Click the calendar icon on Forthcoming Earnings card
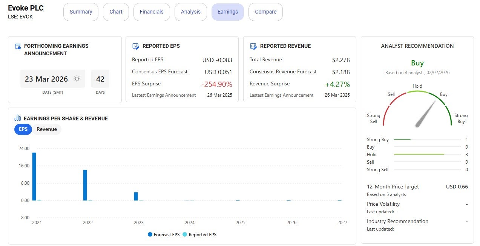This screenshot has width=480, height=246. click(x=18, y=46)
